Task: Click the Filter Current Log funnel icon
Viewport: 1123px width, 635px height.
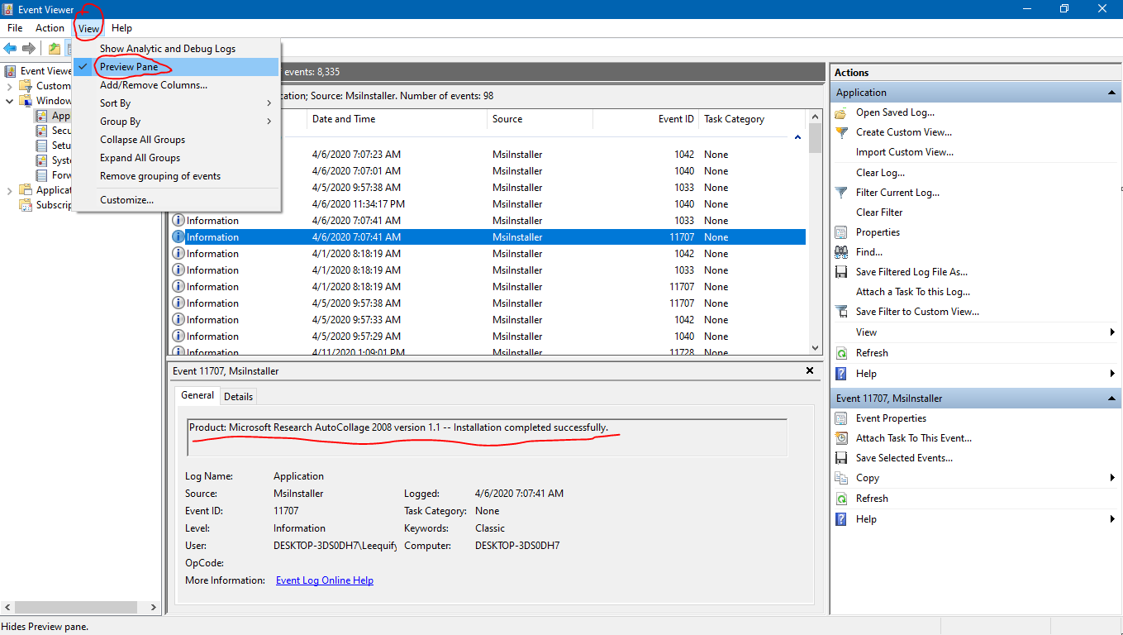Action: pyautogui.click(x=841, y=193)
